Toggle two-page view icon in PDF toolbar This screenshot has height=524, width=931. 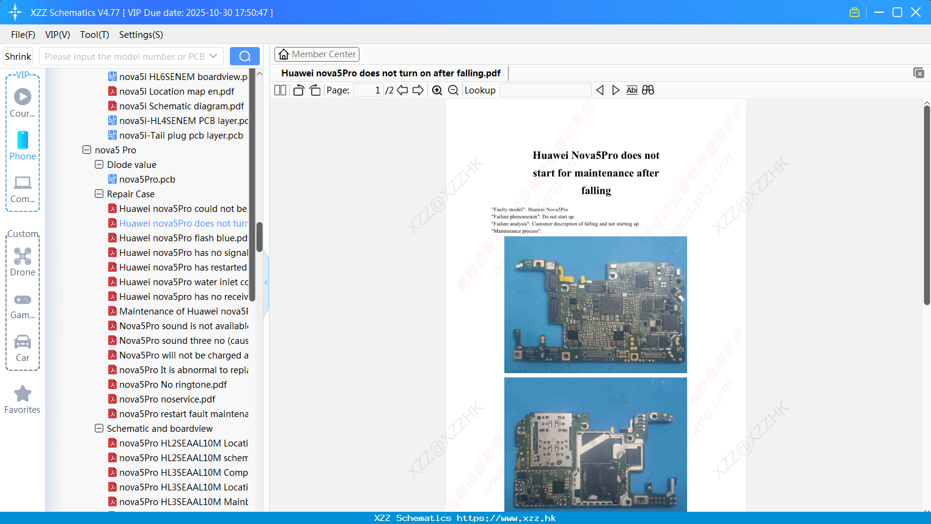point(280,90)
